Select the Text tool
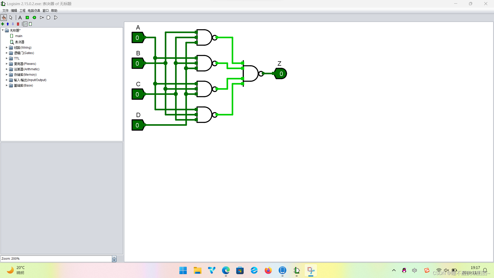Image resolution: width=494 pixels, height=278 pixels. coord(20,18)
